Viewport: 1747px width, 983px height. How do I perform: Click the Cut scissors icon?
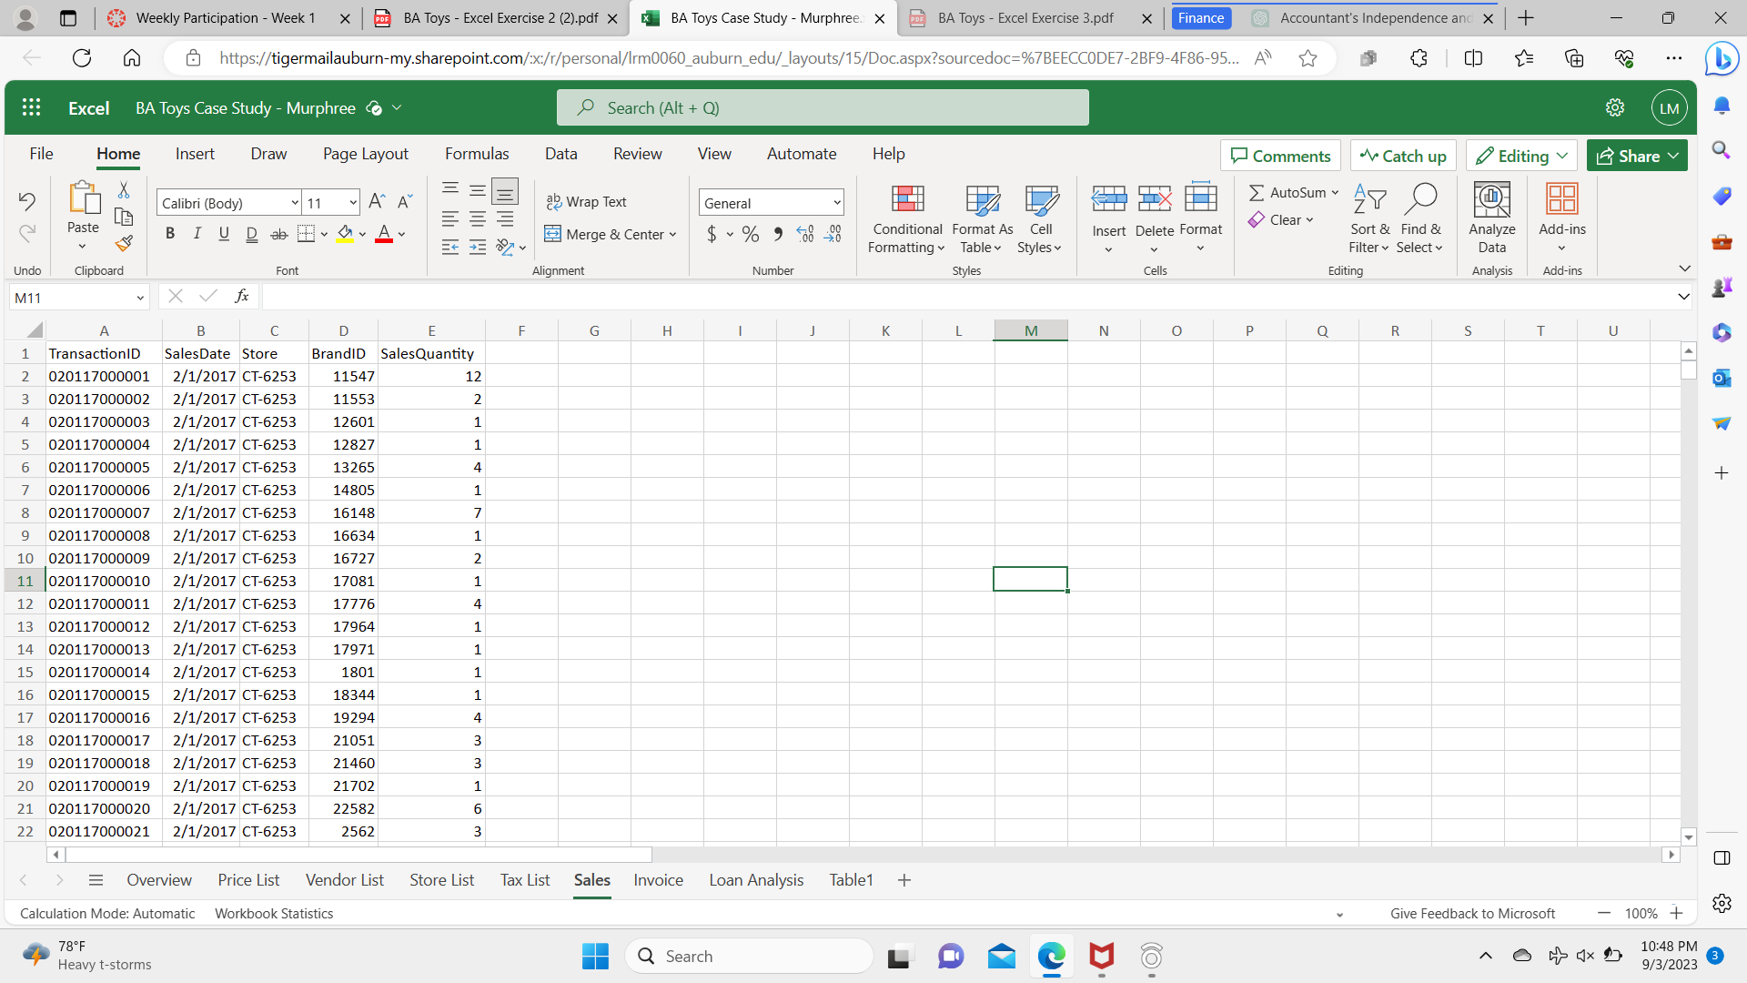[x=124, y=190]
